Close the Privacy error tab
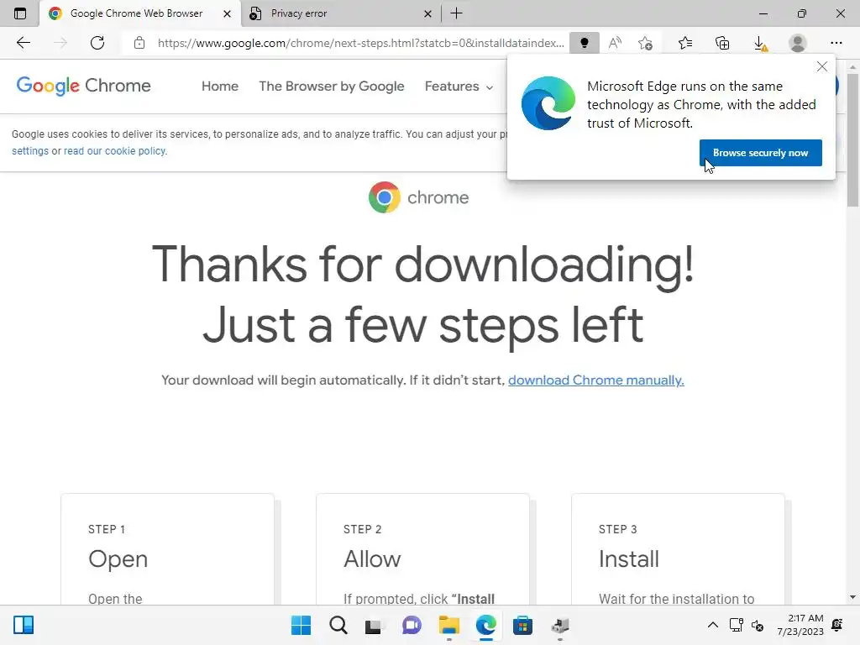Image resolution: width=860 pixels, height=645 pixels. coord(427,13)
